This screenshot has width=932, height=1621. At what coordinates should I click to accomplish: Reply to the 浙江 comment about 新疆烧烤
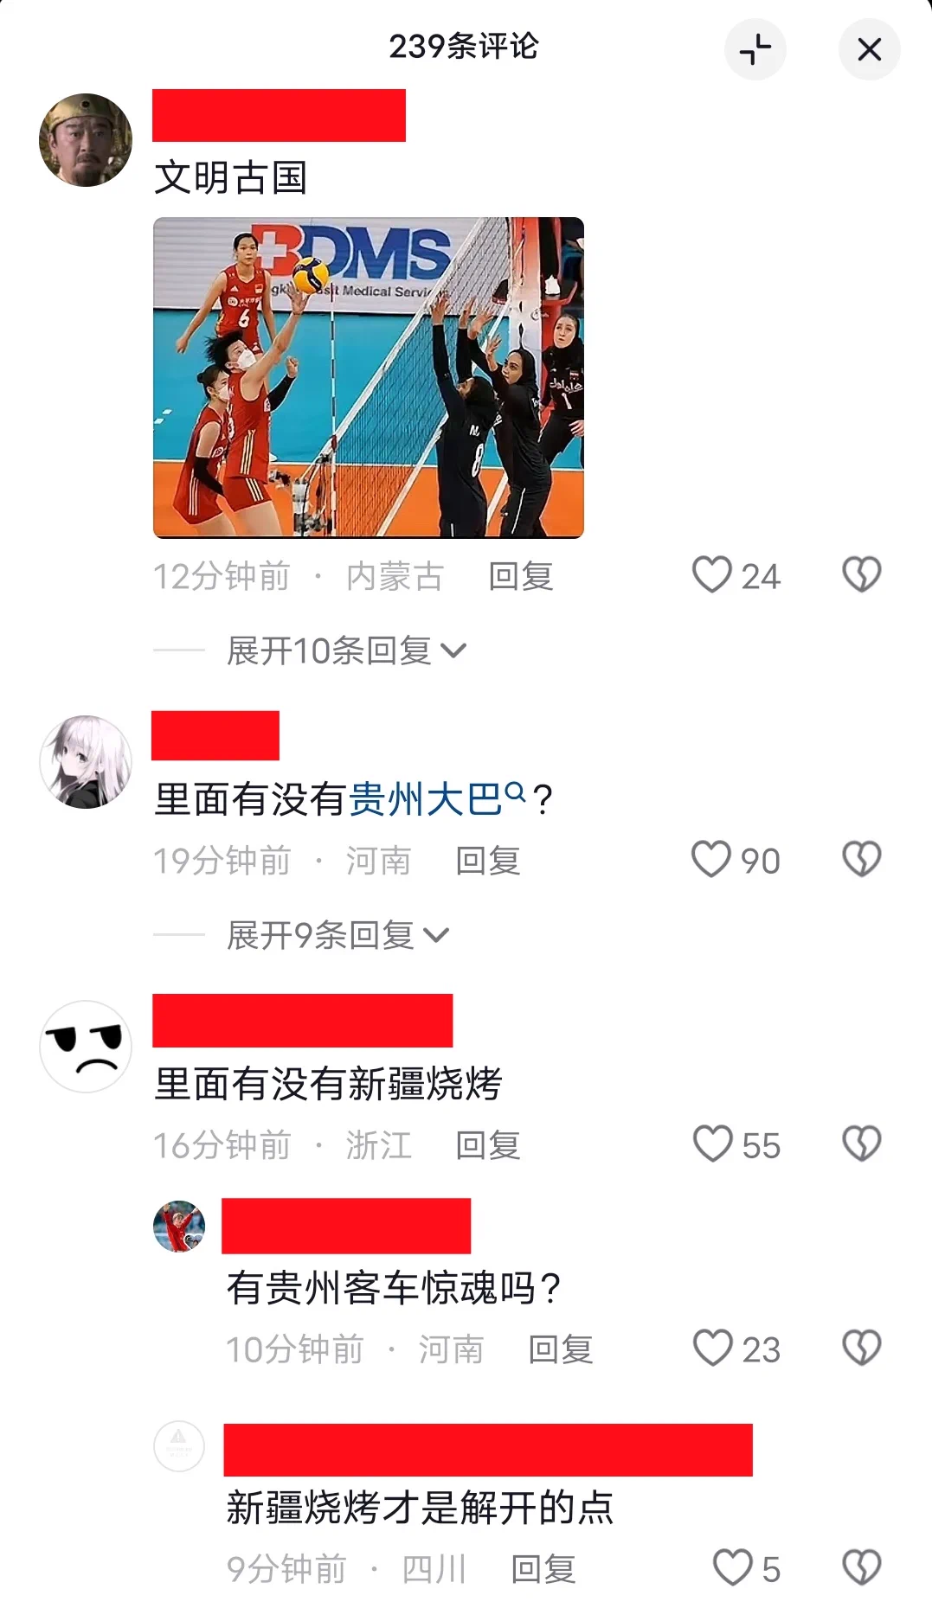[488, 1145]
